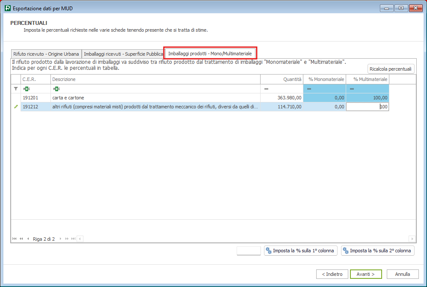
Task: Click the Ricalcola percentuali button
Action: click(391, 69)
